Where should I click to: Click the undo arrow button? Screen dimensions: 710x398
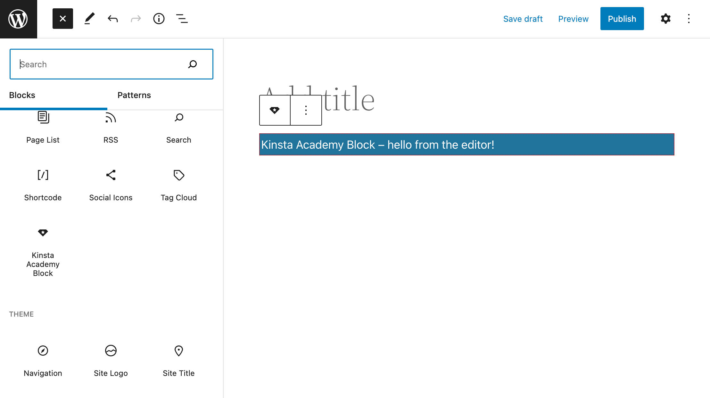click(x=112, y=19)
